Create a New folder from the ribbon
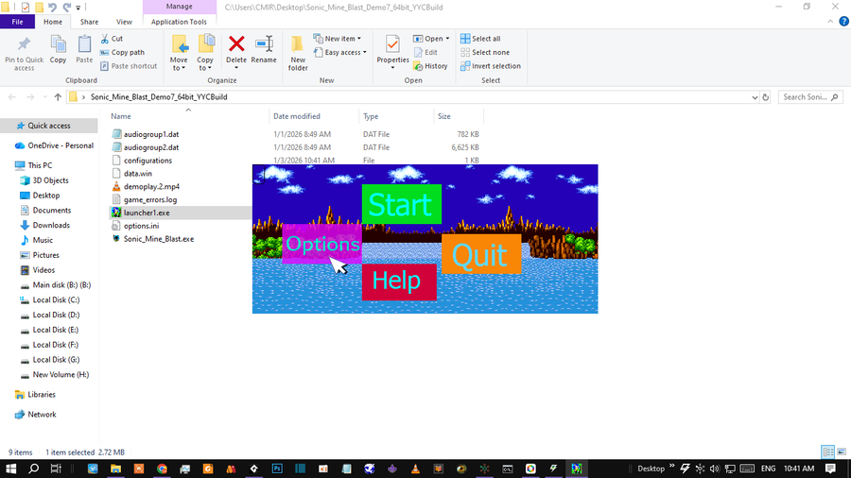851x478 pixels. [x=298, y=53]
